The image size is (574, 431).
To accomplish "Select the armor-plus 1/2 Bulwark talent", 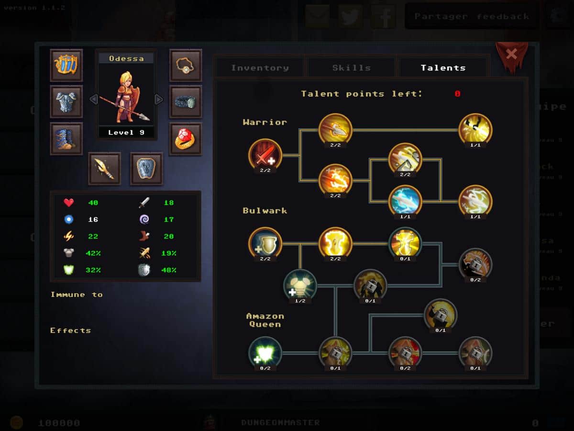I will [300, 286].
